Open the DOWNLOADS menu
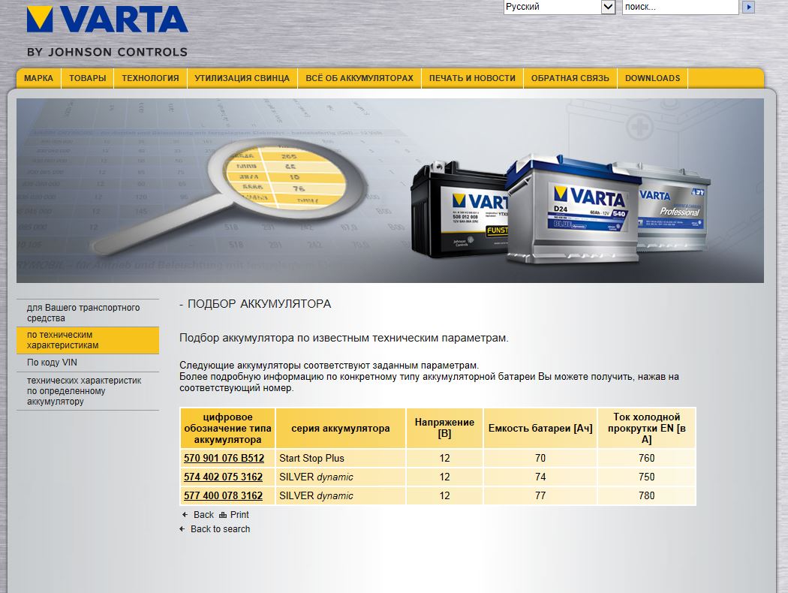Image resolution: width=788 pixels, height=593 pixels. (652, 78)
